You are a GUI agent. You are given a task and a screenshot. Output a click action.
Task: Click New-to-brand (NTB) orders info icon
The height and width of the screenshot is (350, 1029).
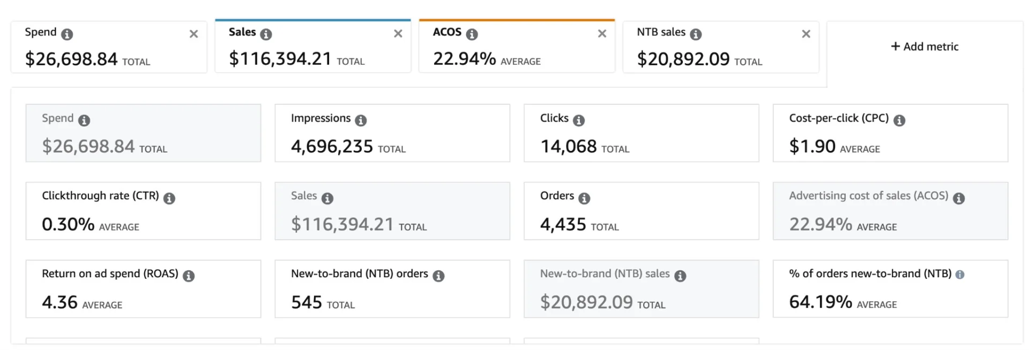(438, 276)
